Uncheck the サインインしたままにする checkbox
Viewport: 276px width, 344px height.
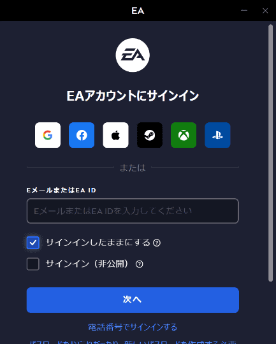[x=33, y=243]
